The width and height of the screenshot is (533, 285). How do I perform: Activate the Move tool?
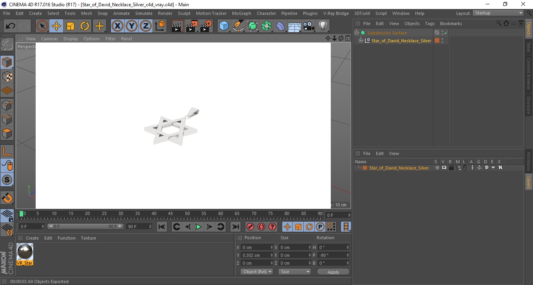pos(56,26)
